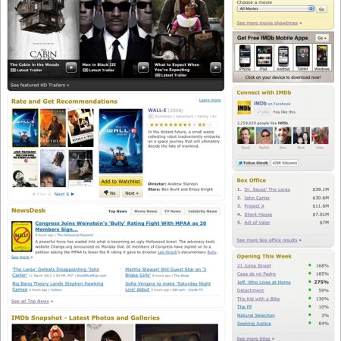Viewport: 341px width, 341px height.
Task: Open The Lorax Defeats John Carter story
Action: click(x=55, y=272)
